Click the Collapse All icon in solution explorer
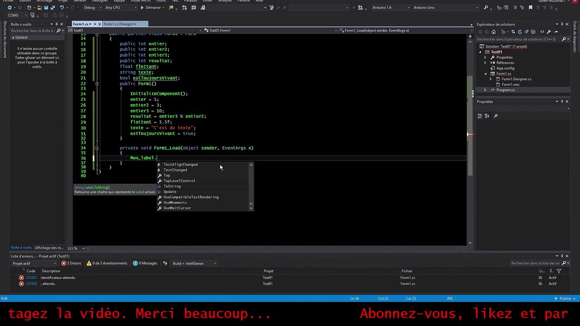 point(527,32)
